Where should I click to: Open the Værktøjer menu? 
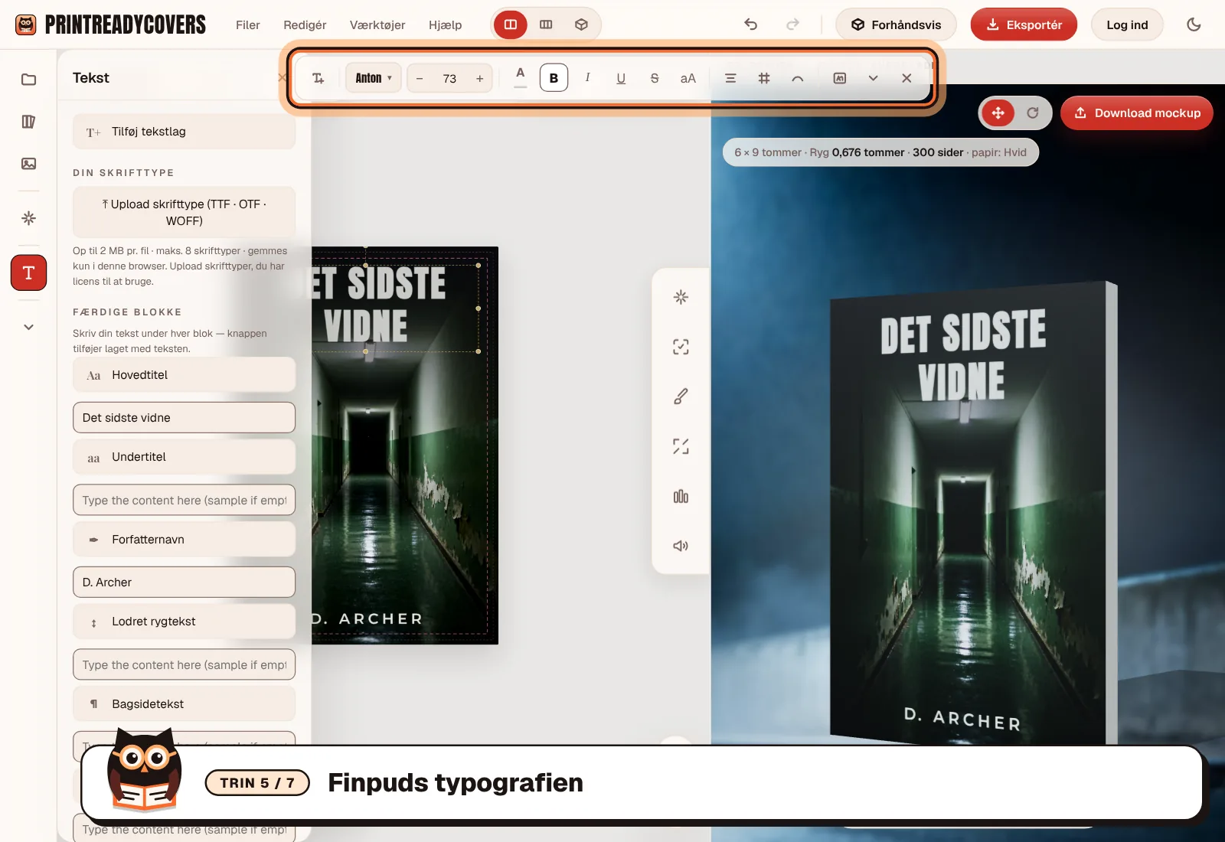(377, 24)
